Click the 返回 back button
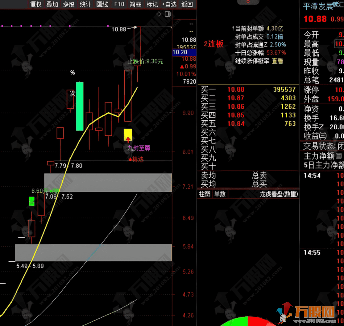Image resolution: width=344 pixels, height=326 pixels. 186,5
